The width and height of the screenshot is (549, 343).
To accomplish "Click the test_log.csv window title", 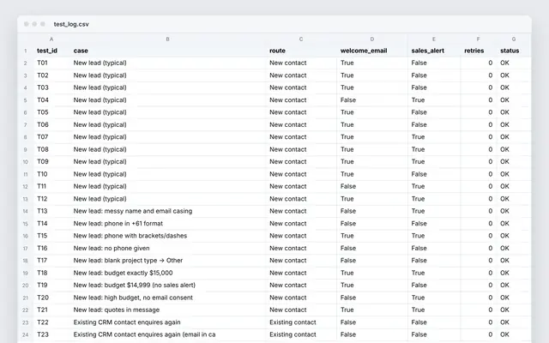I will pos(71,24).
